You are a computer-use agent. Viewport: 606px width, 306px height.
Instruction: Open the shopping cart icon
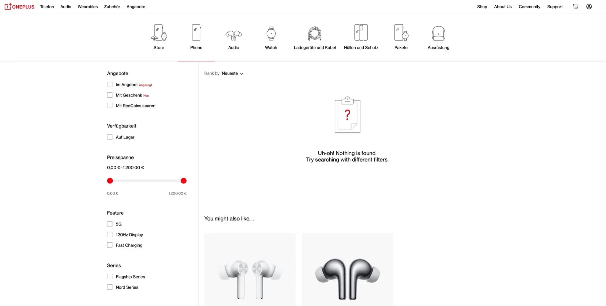pyautogui.click(x=576, y=7)
